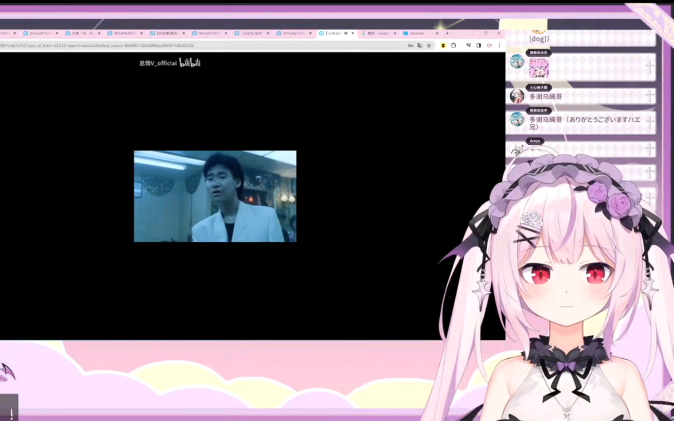The image size is (674, 421).
Task: Click the exclamation mark icon at bottom-left
Action: click(x=11, y=414)
